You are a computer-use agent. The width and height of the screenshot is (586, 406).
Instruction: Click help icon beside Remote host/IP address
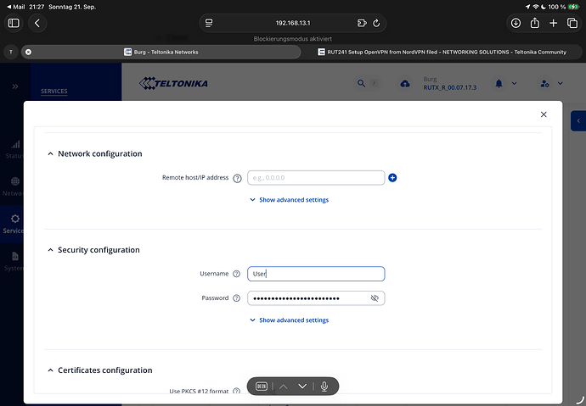[237, 178]
